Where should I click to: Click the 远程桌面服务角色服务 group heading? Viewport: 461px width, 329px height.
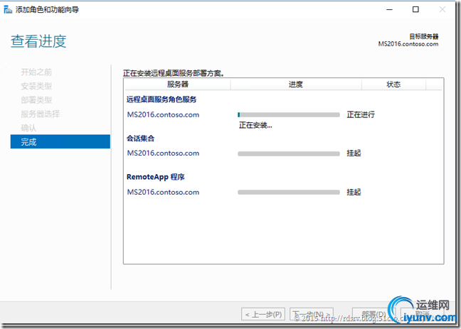pyautogui.click(x=161, y=99)
